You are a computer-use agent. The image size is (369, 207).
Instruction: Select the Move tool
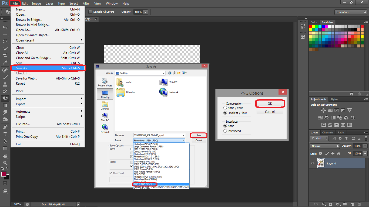click(5, 27)
